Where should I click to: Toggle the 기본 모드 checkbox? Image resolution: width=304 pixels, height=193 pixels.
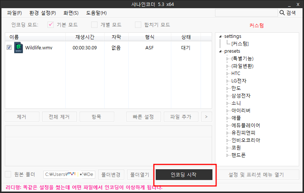(50, 24)
